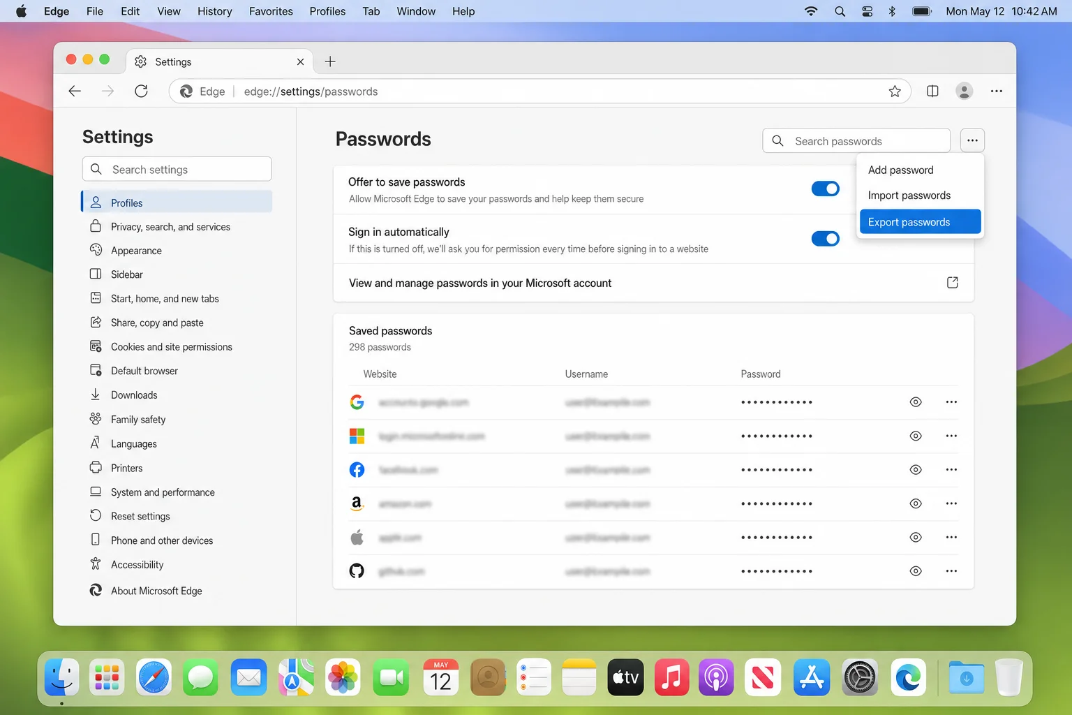Choose Add password from the menu

click(x=920, y=170)
